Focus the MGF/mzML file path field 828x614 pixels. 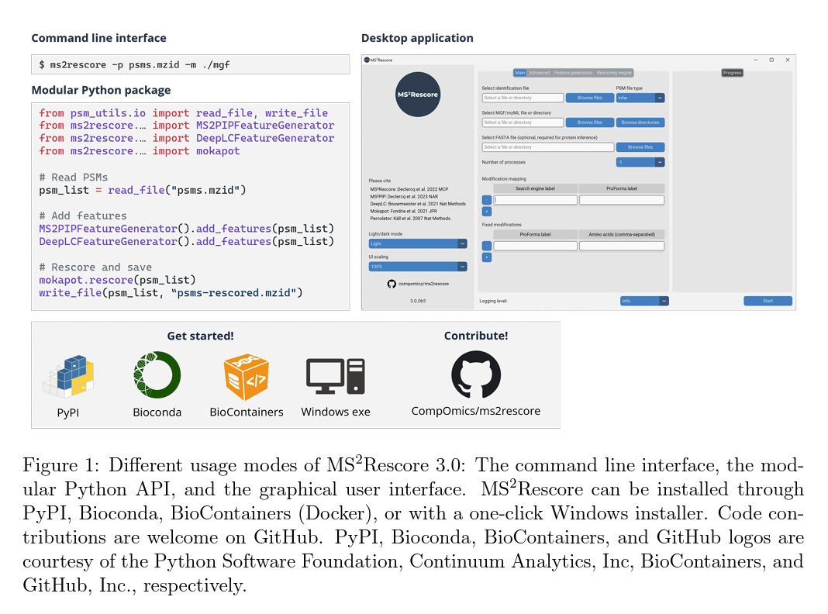[523, 122]
